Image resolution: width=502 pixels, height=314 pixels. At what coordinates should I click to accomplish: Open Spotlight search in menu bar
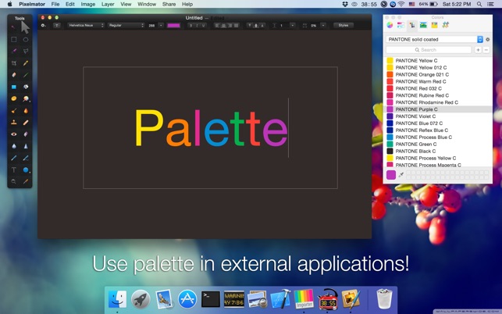coord(479,4)
